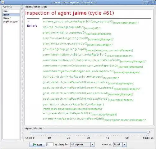This screenshot has width=156, height=149.
Task: Click belief 'goal_state(sch_writePaperSch0,wabs,achieved)'
Action: (76, 93)
